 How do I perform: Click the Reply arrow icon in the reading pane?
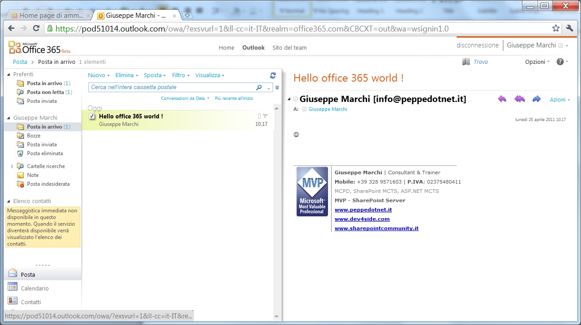502,99
